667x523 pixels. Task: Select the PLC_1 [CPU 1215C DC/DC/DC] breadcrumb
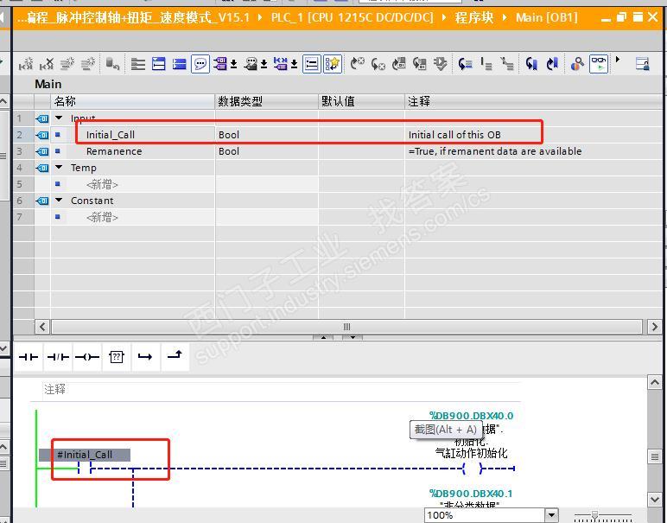[352, 17]
